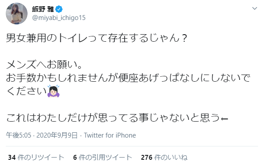The image size is (262, 162).
Task: Click the first line 男女兼用のトイレ text
Action: (x=96, y=38)
